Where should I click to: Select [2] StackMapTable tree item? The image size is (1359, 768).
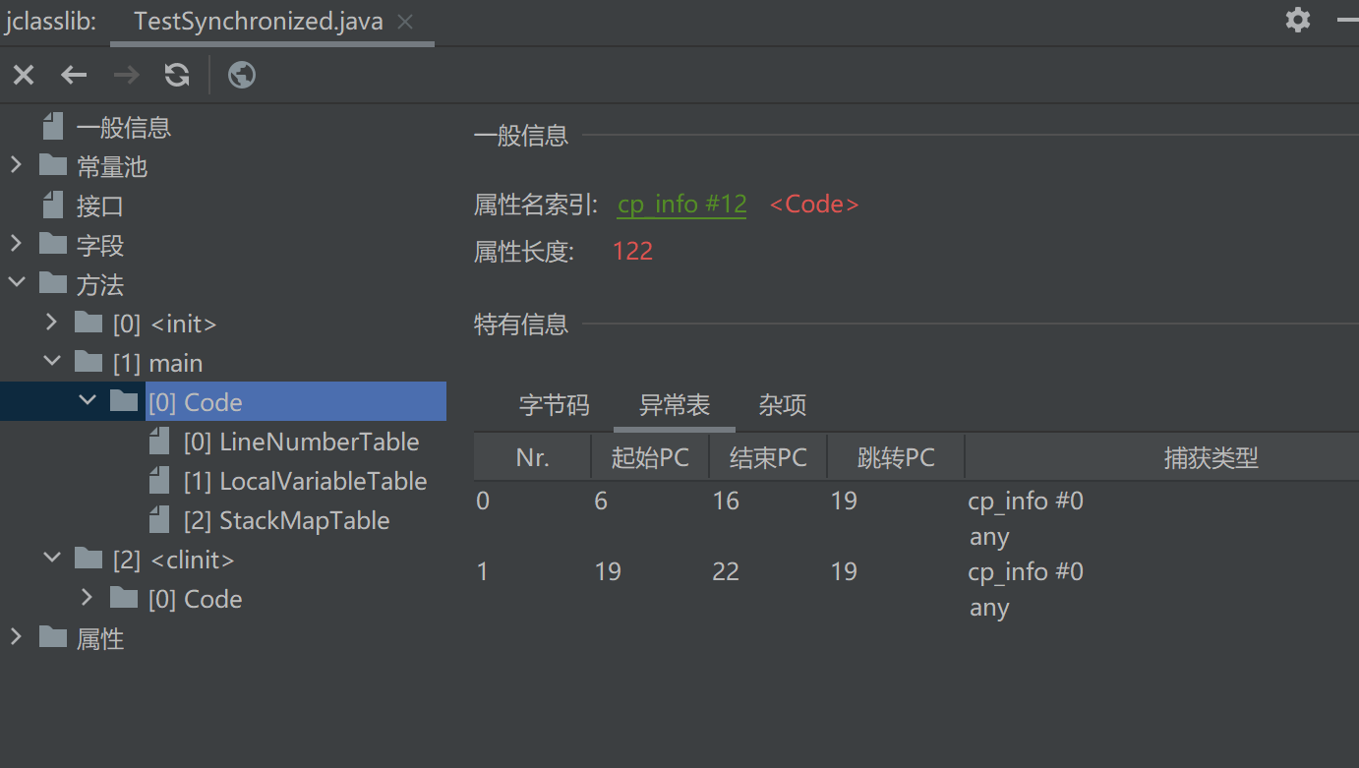pos(286,521)
